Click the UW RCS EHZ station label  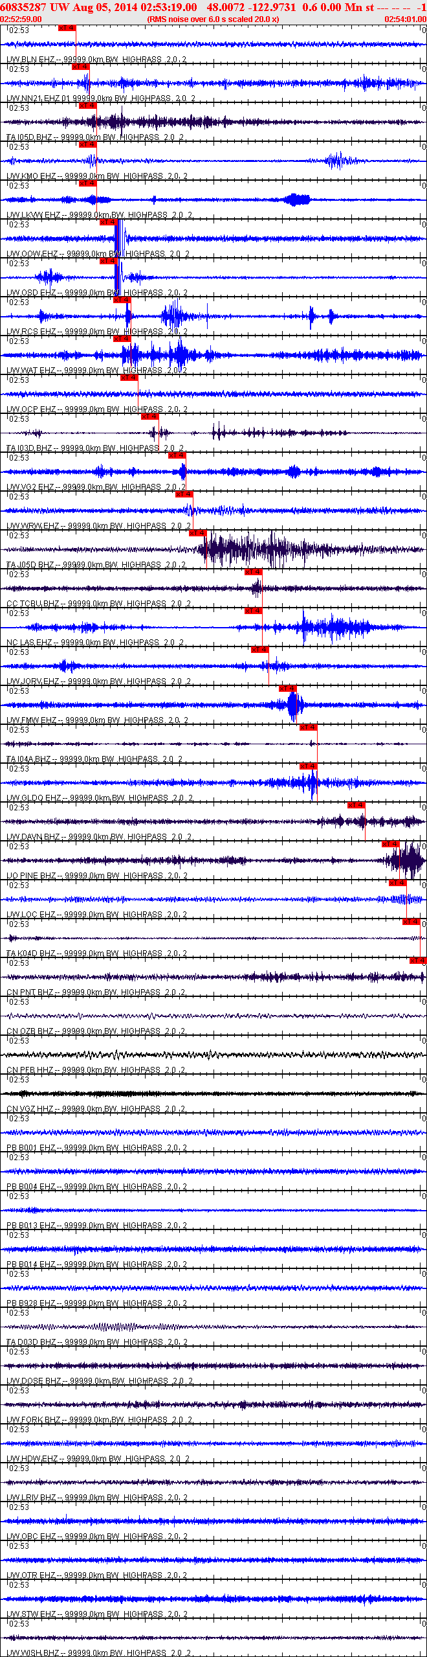[96, 332]
